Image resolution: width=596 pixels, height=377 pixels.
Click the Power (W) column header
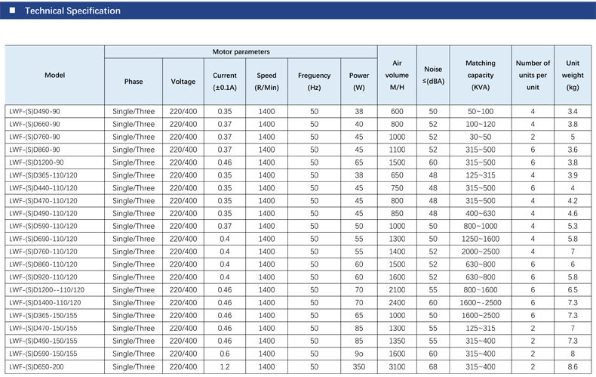(359, 82)
